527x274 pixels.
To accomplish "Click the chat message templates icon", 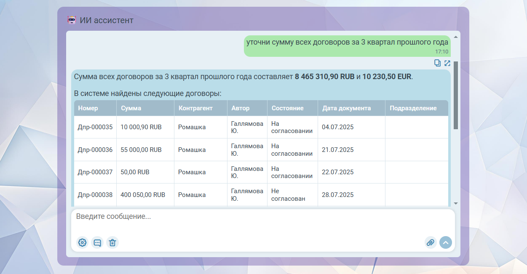I will (x=97, y=242).
